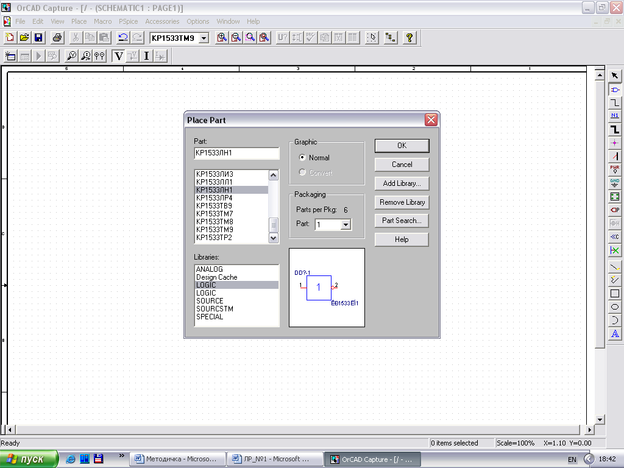Click the Zoom In magnifier icon
Viewport: 624px width, 468px height.
222,38
